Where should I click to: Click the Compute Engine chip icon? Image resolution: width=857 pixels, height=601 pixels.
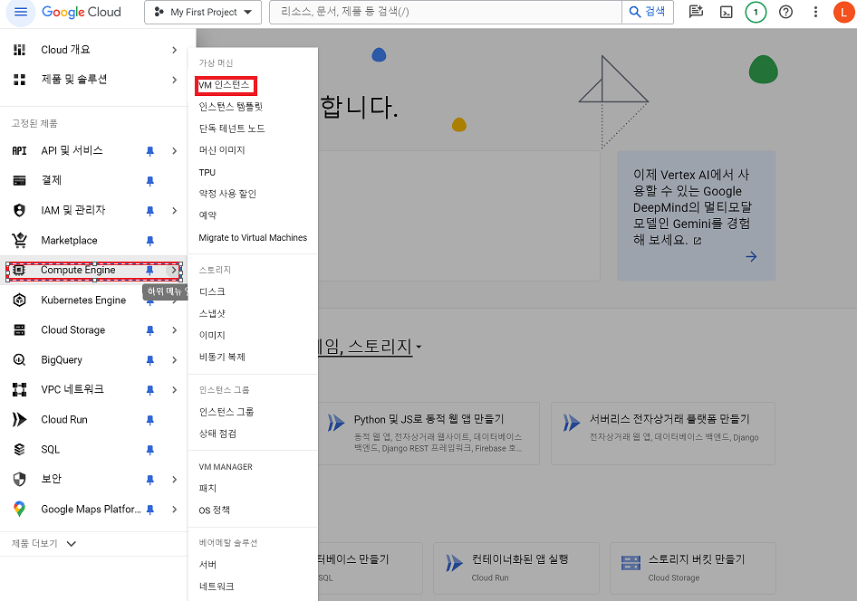click(x=19, y=270)
